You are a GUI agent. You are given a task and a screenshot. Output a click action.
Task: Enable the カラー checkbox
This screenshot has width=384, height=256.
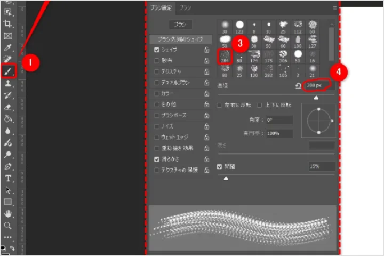point(157,93)
